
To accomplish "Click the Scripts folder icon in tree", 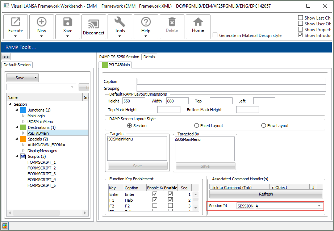I will click(23, 156).
